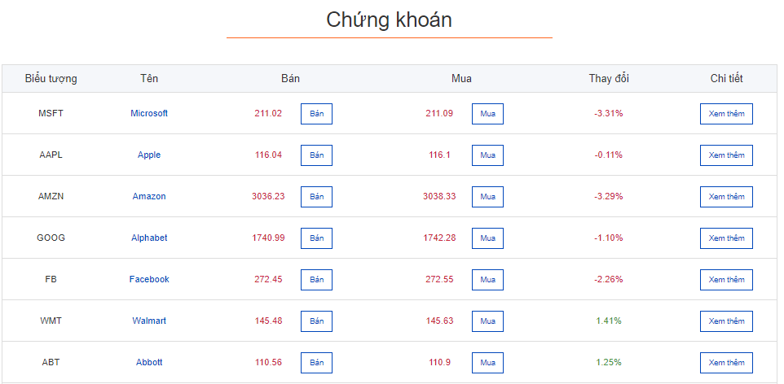Click the Mua button for Alphabet
This screenshot has width=784, height=384.
click(487, 238)
